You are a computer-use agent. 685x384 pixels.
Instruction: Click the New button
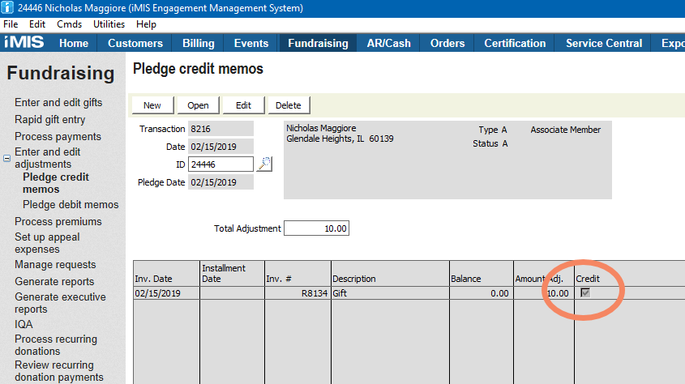click(152, 105)
